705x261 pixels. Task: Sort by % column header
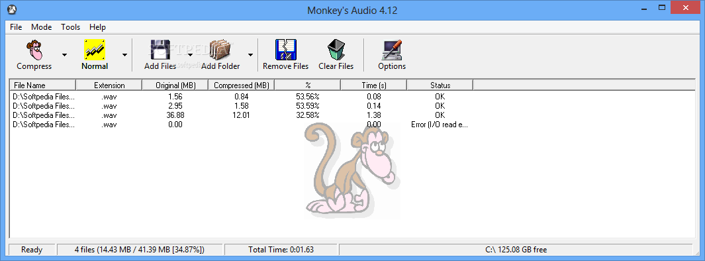pyautogui.click(x=308, y=85)
